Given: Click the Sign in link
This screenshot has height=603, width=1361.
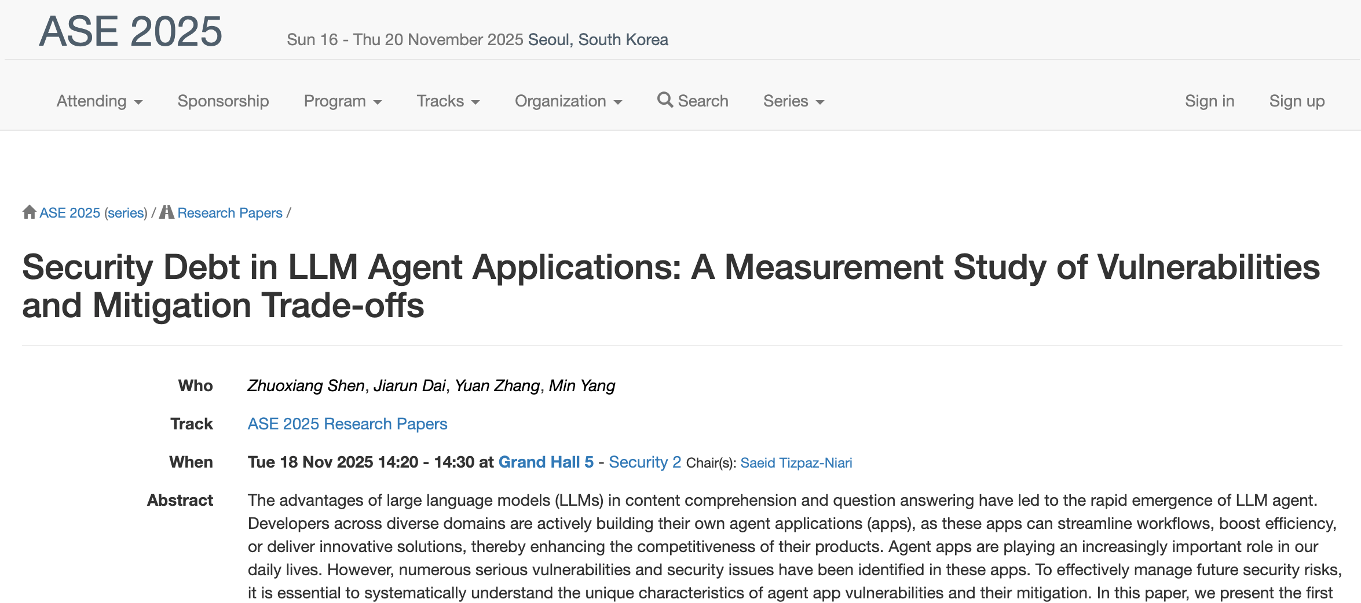Looking at the screenshot, I should (1209, 101).
